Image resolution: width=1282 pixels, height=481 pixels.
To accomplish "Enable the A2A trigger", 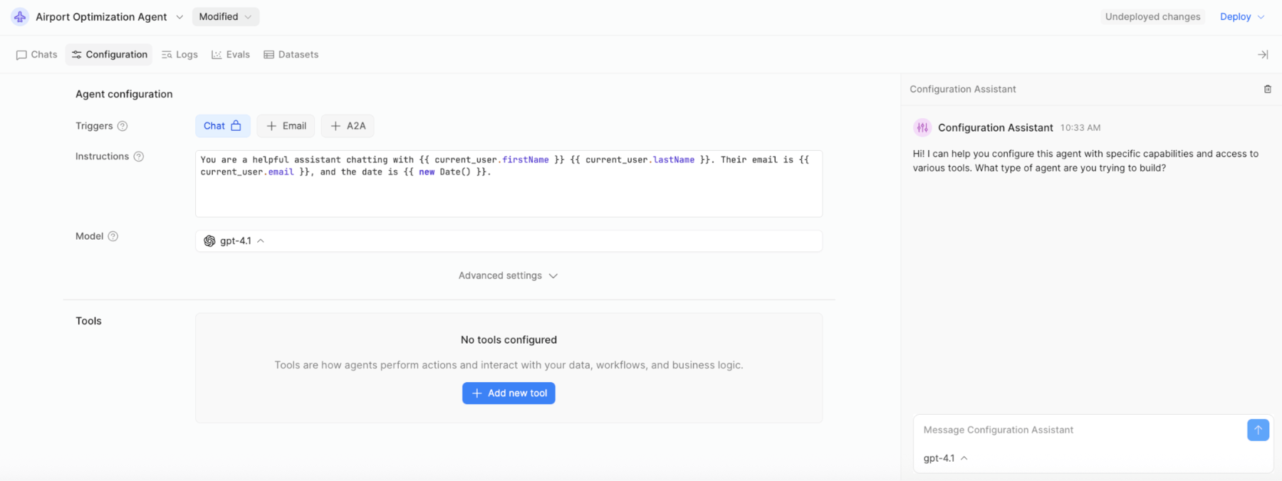I will (x=348, y=126).
